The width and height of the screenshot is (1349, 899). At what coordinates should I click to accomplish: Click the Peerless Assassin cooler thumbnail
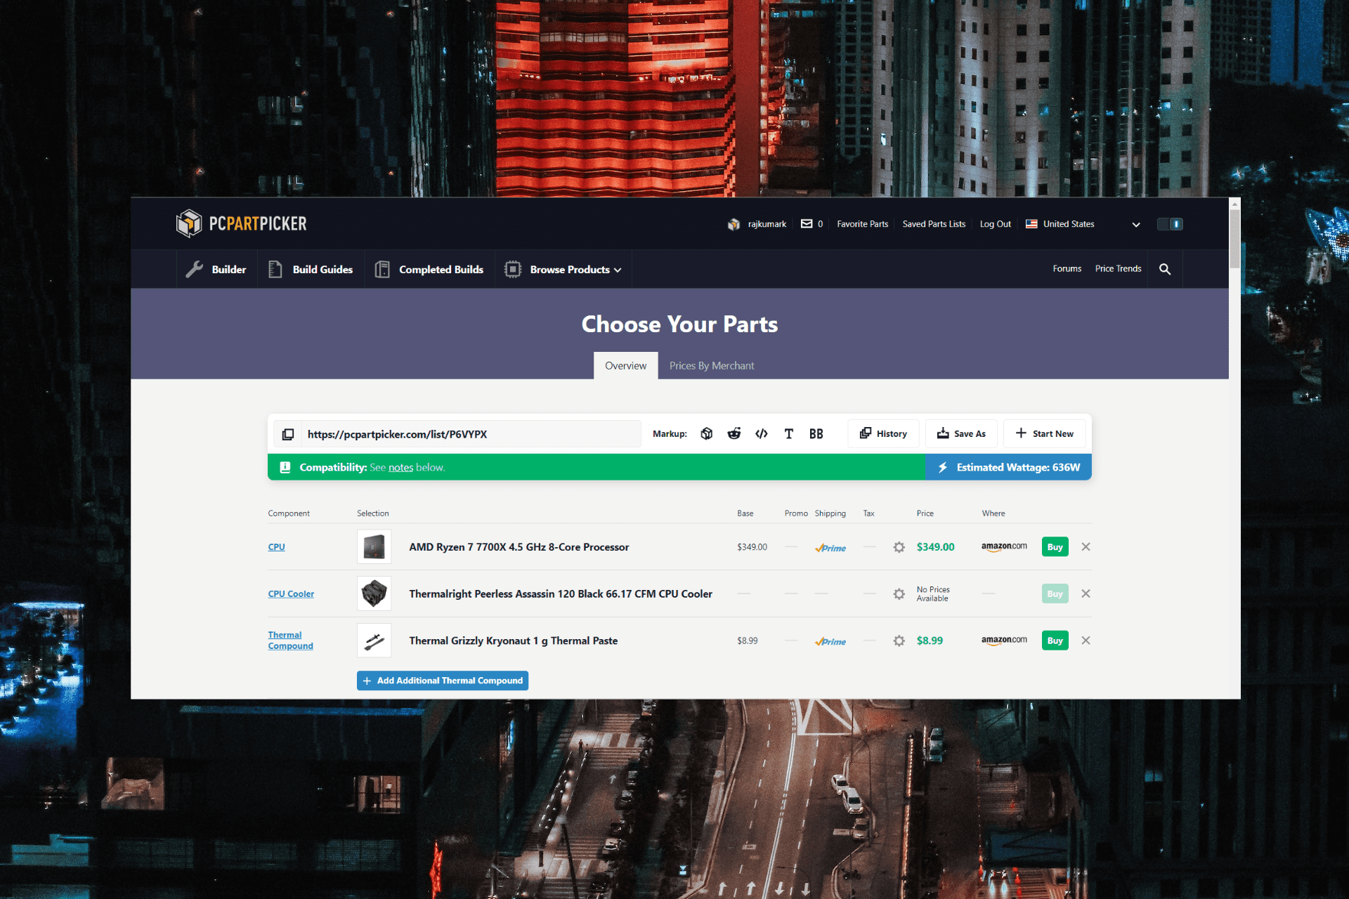pyautogui.click(x=374, y=593)
